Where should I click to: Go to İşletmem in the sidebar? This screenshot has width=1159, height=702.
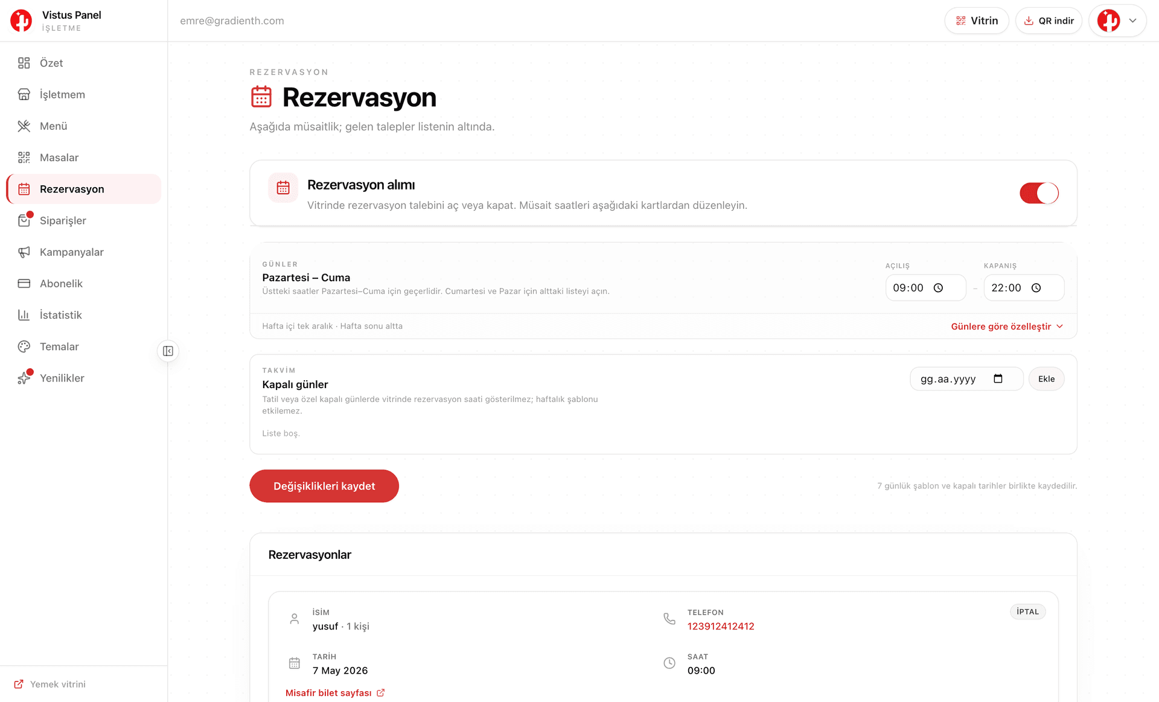tap(84, 94)
